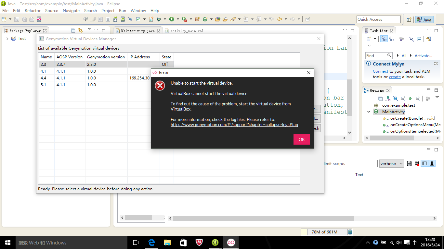Screen dimensions: 444x249
Task: Collapse All in Package Explorer
Action: [73, 31]
